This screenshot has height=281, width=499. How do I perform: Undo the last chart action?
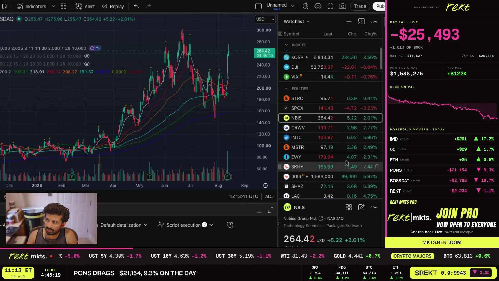click(x=136, y=7)
